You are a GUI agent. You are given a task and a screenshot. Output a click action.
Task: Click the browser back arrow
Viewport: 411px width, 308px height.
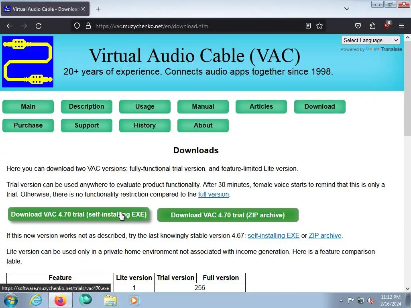pos(10,26)
